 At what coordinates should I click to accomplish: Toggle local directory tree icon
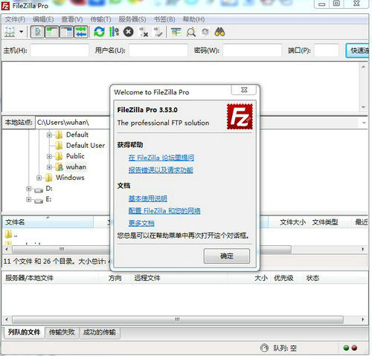coord(52,32)
